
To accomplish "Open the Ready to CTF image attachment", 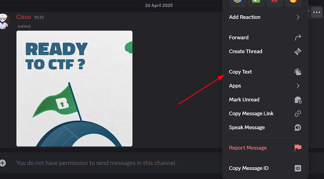I will [x=74, y=88].
